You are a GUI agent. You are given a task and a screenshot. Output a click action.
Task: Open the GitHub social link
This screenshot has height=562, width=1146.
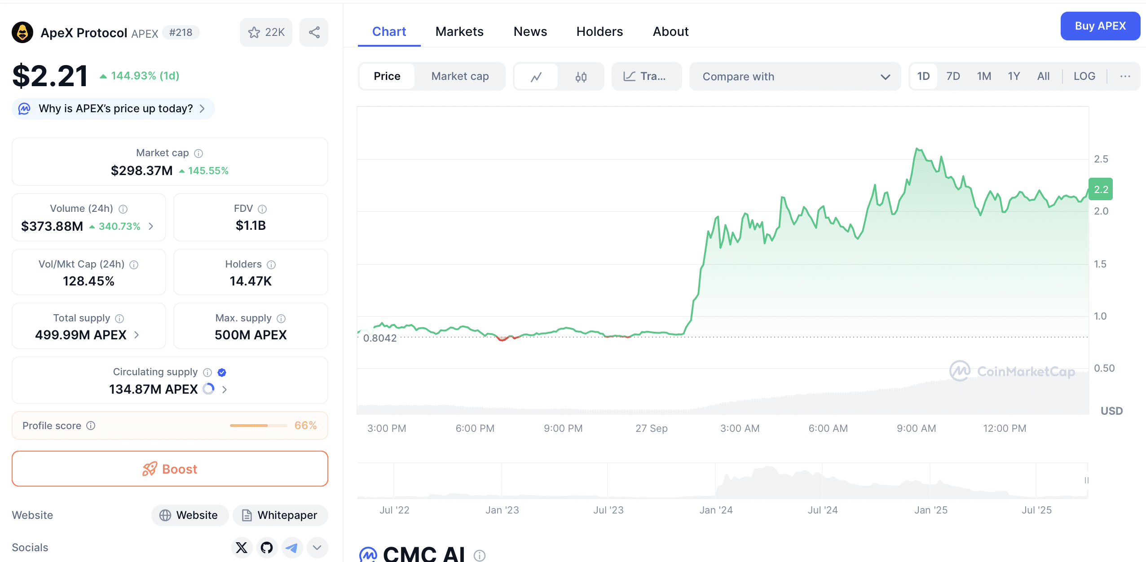coord(267,548)
